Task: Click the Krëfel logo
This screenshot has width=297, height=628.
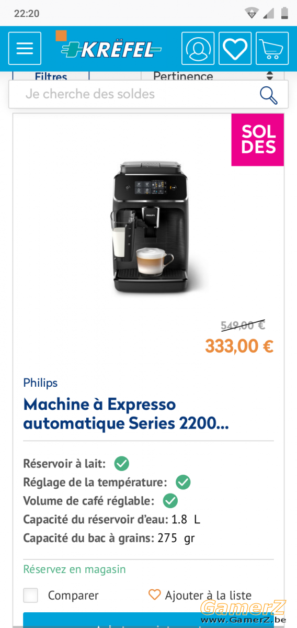Action: click(108, 46)
